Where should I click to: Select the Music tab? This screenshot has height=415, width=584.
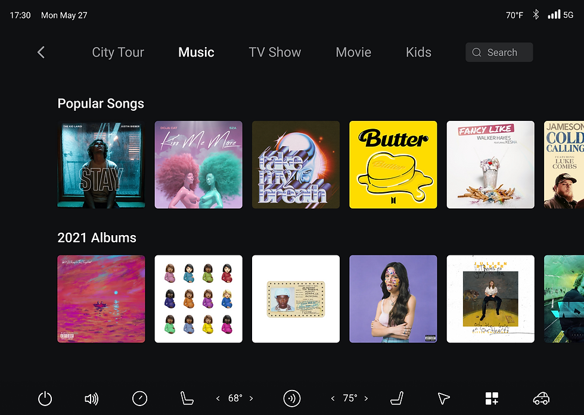point(196,52)
